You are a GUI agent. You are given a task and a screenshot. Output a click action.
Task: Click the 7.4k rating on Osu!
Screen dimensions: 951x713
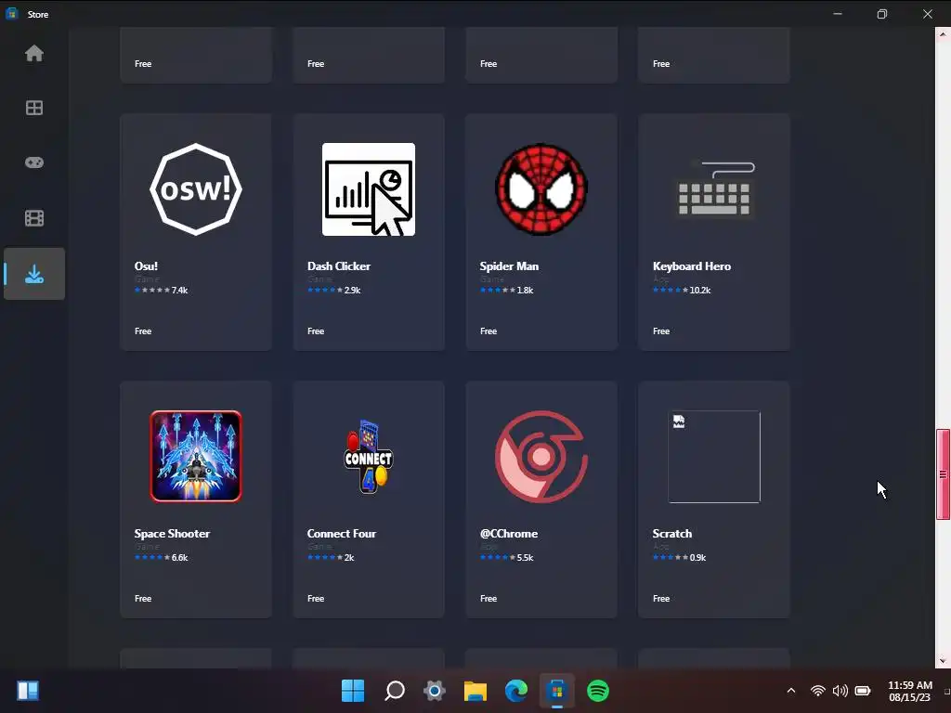tap(179, 291)
